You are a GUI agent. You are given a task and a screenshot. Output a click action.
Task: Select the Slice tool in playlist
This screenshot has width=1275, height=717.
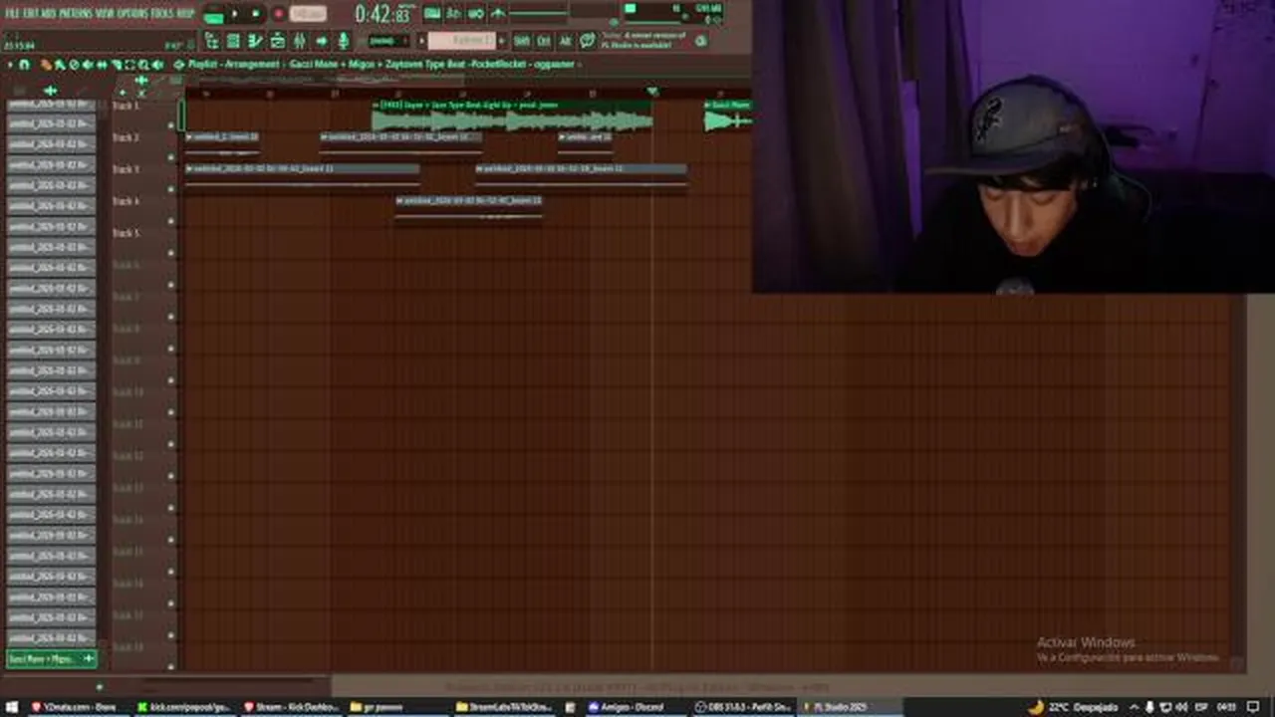(116, 65)
